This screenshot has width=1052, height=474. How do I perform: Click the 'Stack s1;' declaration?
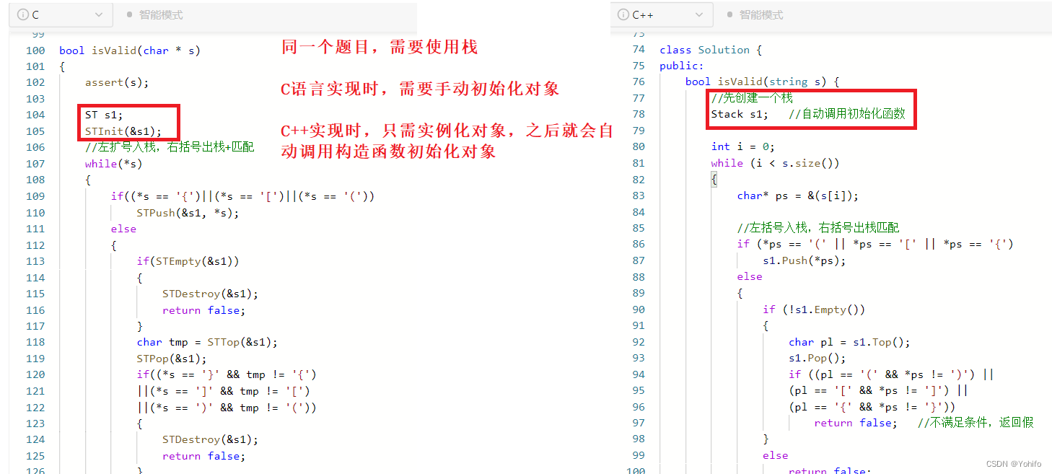click(740, 114)
